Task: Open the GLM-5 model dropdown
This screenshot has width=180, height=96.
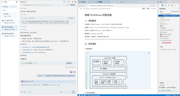Action: pos(62,92)
